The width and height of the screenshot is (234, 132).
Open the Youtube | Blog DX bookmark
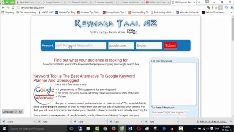point(139,12)
